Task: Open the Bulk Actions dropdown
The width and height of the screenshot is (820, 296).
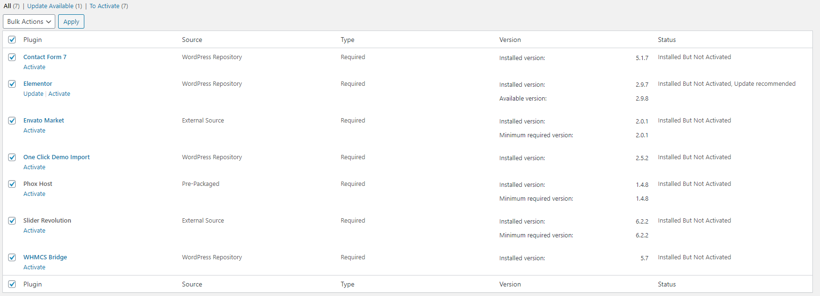Action: tap(29, 21)
